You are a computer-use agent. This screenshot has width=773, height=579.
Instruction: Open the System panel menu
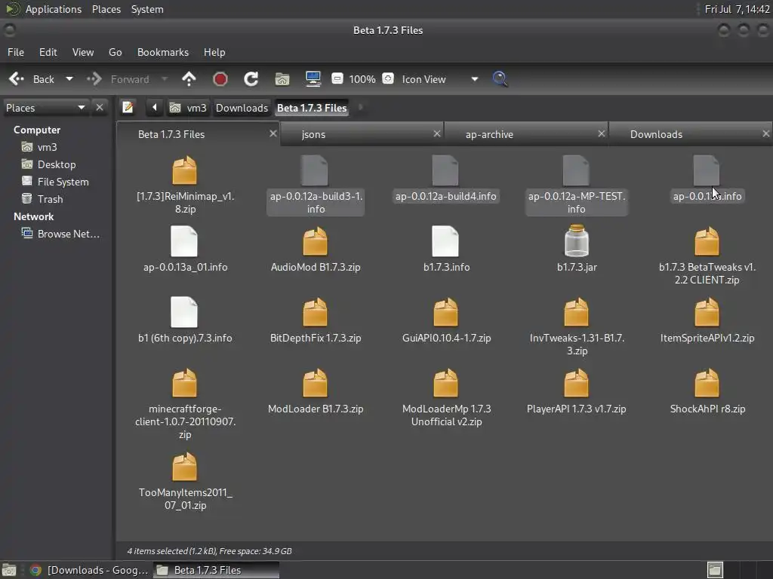coord(147,9)
